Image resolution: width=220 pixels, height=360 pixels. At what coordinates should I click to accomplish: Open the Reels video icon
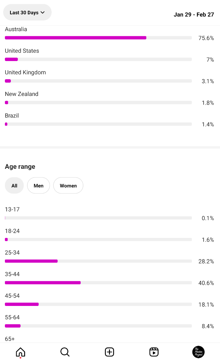pyautogui.click(x=154, y=352)
